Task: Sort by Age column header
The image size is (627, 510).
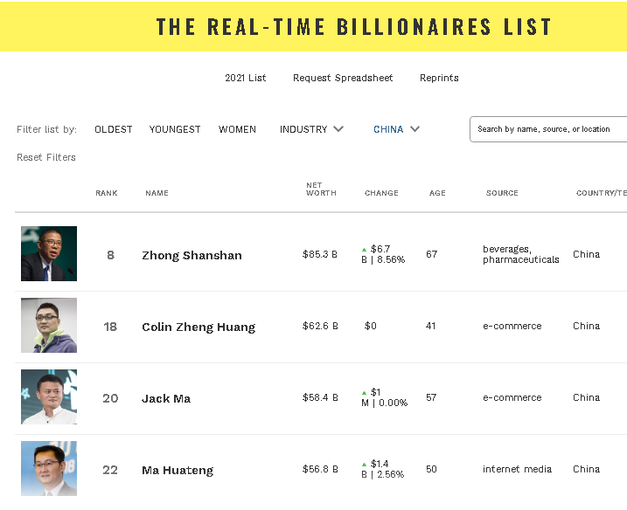Action: coord(437,193)
